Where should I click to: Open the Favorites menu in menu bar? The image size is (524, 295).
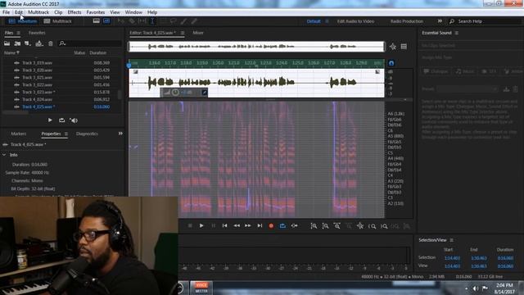96,12
